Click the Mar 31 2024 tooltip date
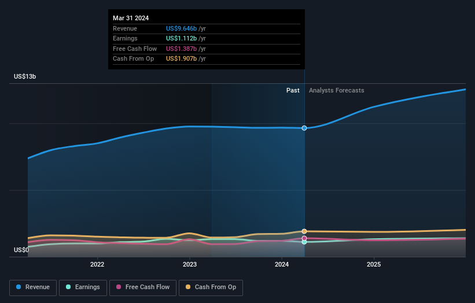This screenshot has height=303, width=475. pyautogui.click(x=131, y=18)
